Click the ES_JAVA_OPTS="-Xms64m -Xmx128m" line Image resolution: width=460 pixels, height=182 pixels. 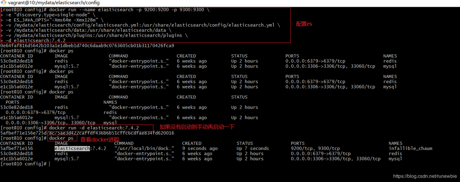coord(54,20)
